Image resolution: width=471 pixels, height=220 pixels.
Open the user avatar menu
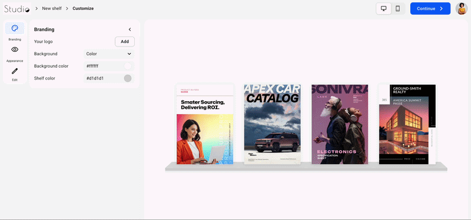point(462,8)
